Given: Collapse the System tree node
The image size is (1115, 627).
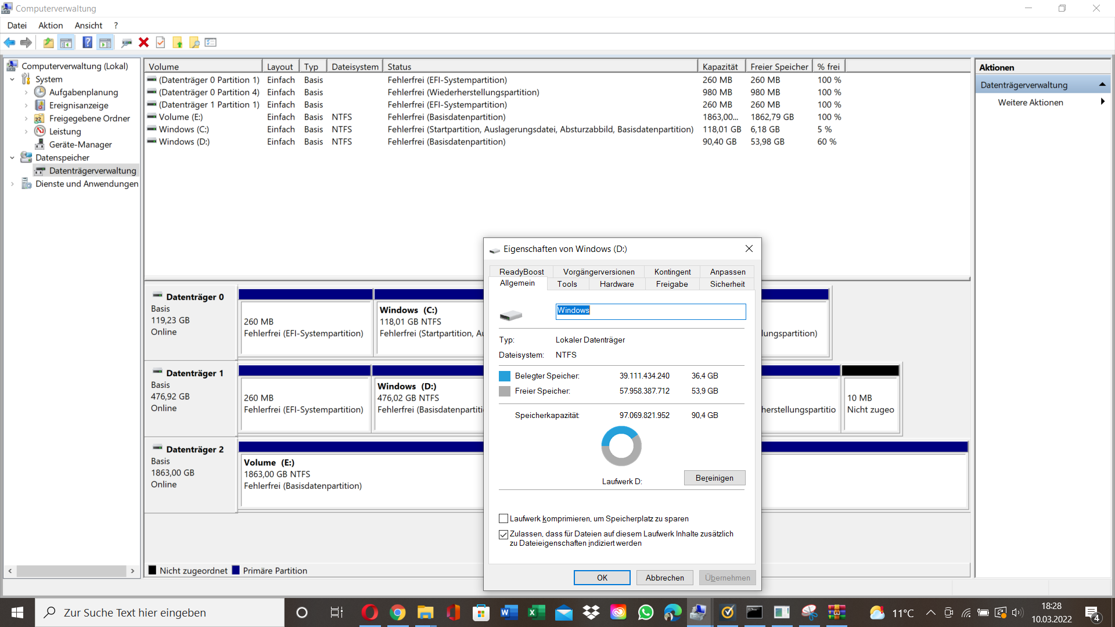Looking at the screenshot, I should pyautogui.click(x=12, y=80).
